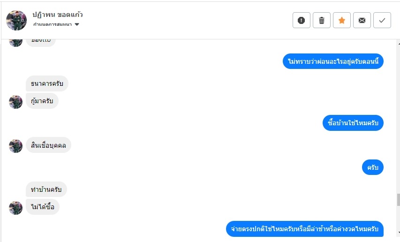The width and height of the screenshot is (400, 242).
Task: Expand the กำหนดการสนทนา dropdown arrow
Action: pos(77,24)
